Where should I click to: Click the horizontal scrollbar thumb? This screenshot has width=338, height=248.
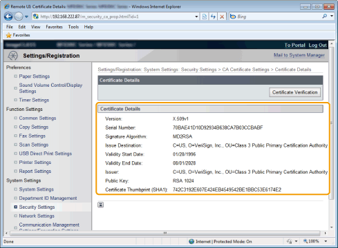(165, 233)
